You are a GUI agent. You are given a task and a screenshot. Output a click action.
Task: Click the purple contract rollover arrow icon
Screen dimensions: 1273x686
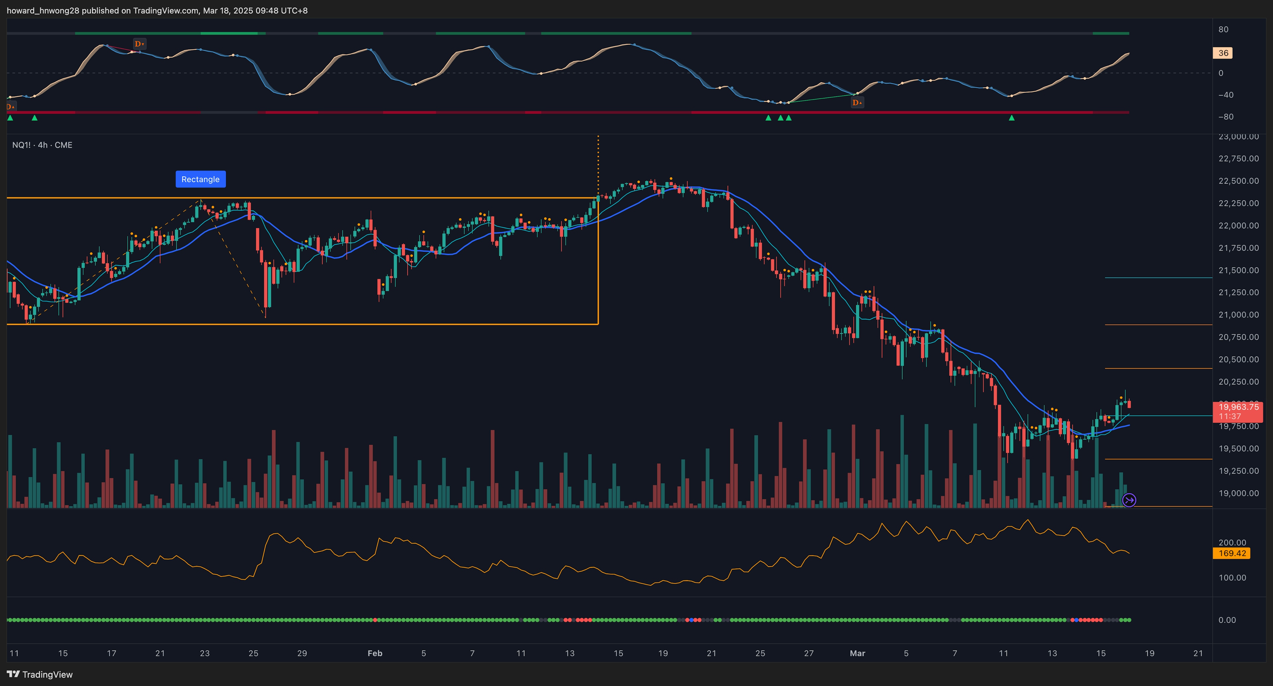tap(1129, 500)
